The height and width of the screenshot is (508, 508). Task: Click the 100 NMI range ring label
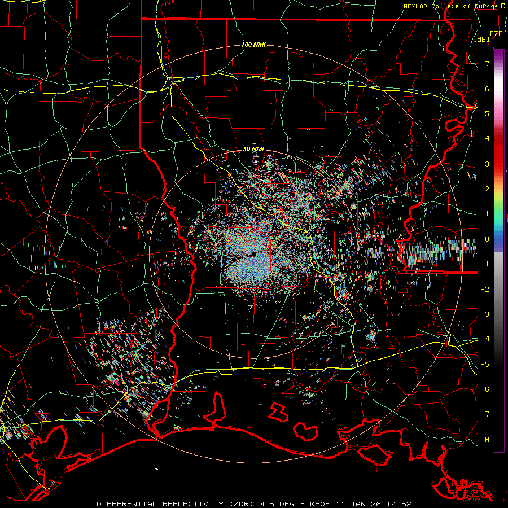point(253,45)
